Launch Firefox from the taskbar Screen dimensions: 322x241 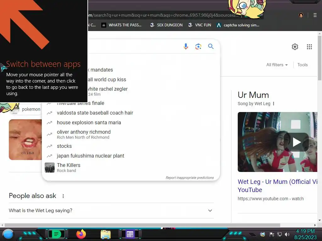tap(81, 234)
